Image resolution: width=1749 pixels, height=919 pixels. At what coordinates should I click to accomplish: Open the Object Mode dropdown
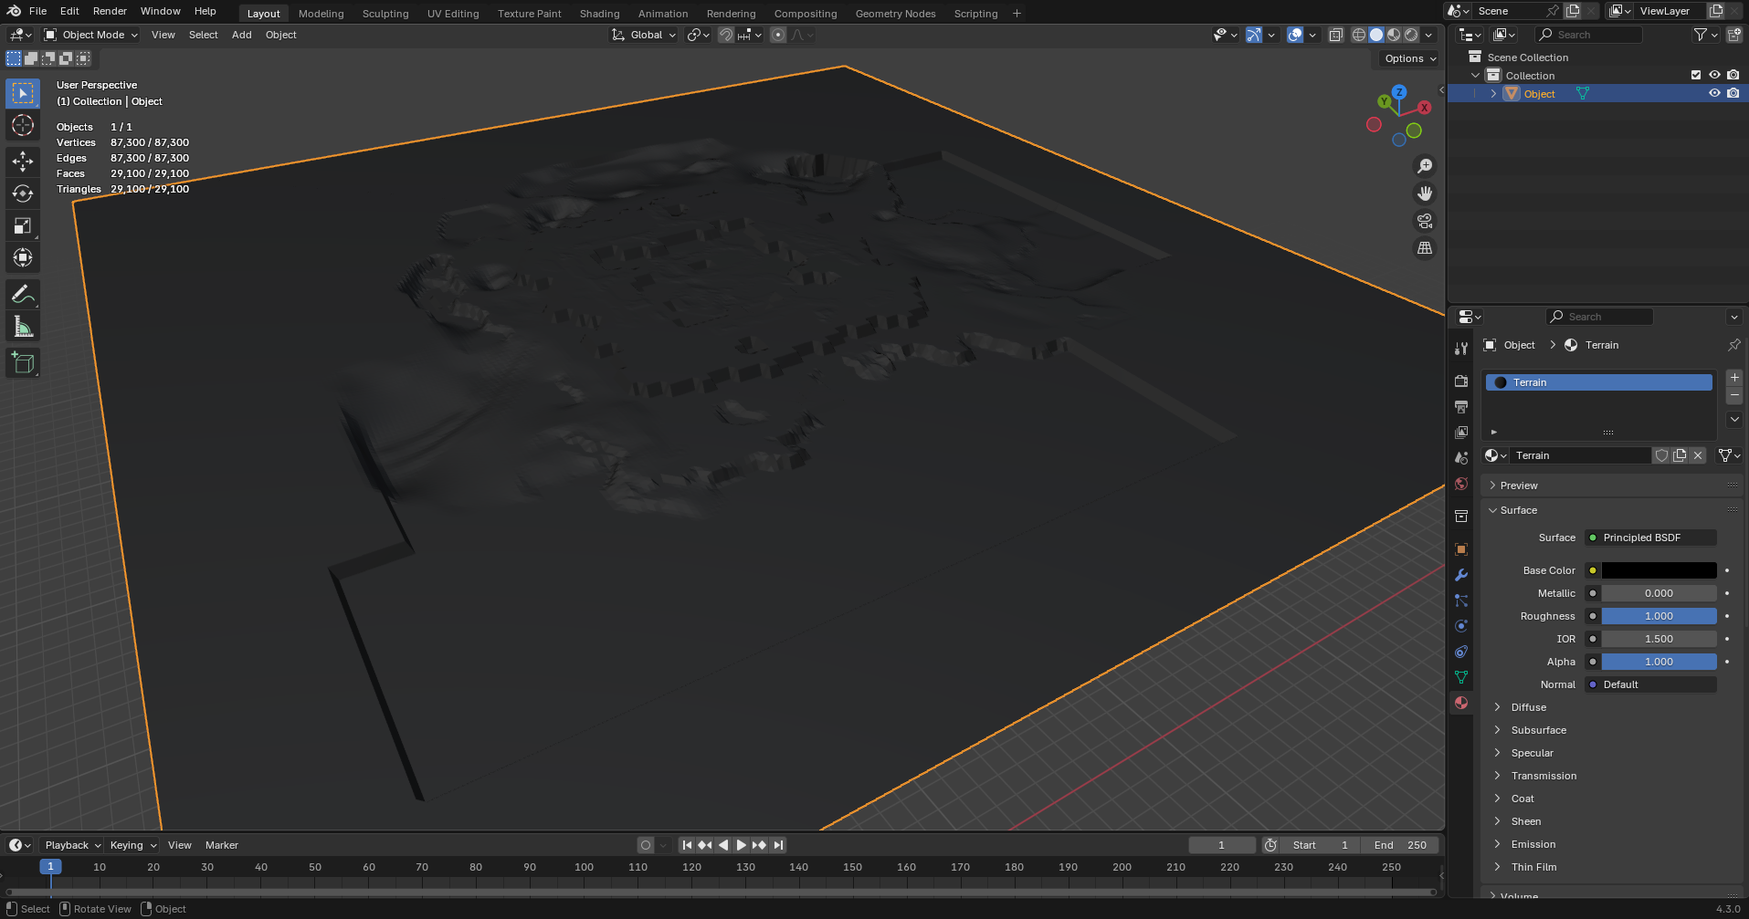(91, 35)
